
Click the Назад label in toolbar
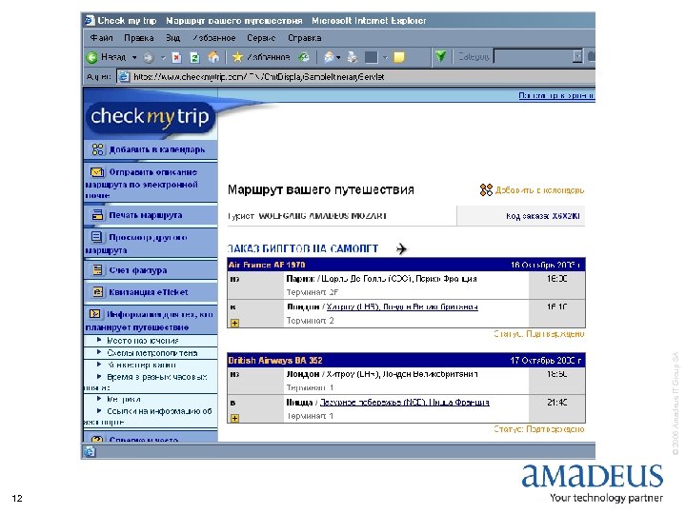113,57
